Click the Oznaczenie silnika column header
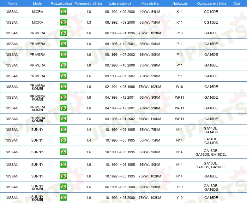Viewport: 247px width, 203px height. pos(212,3)
